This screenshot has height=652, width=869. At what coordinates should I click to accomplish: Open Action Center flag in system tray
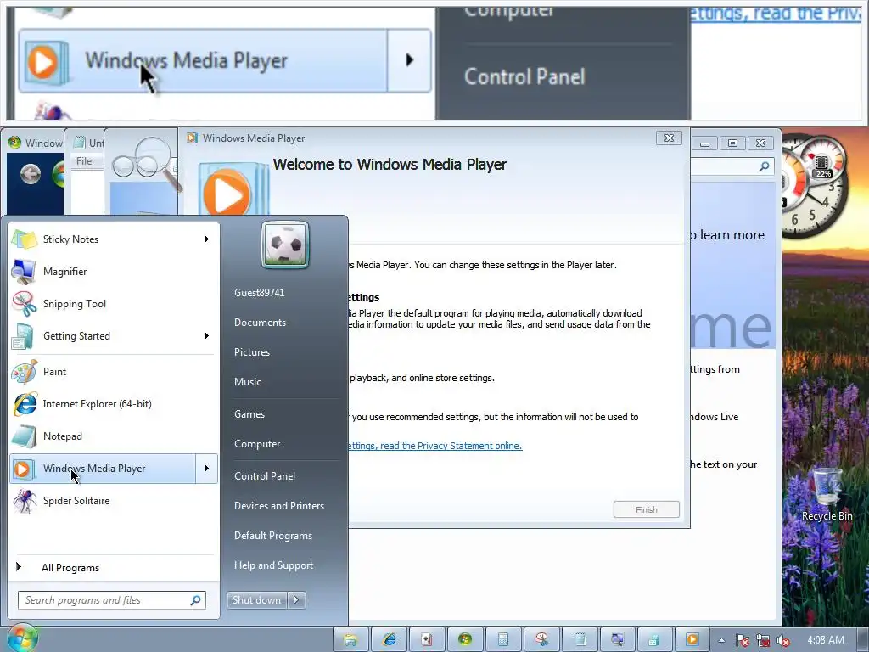(743, 640)
